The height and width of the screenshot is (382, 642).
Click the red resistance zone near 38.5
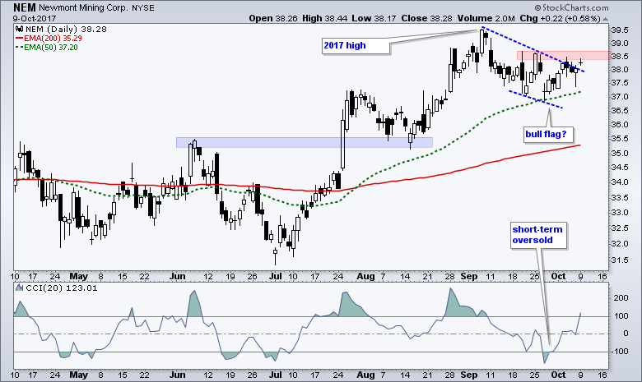point(562,56)
